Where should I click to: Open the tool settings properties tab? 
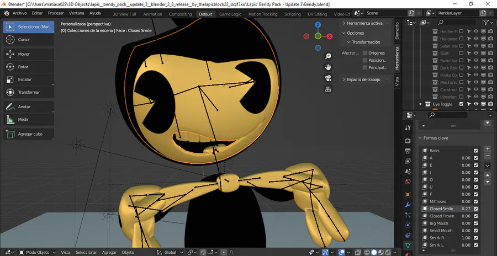(408, 128)
